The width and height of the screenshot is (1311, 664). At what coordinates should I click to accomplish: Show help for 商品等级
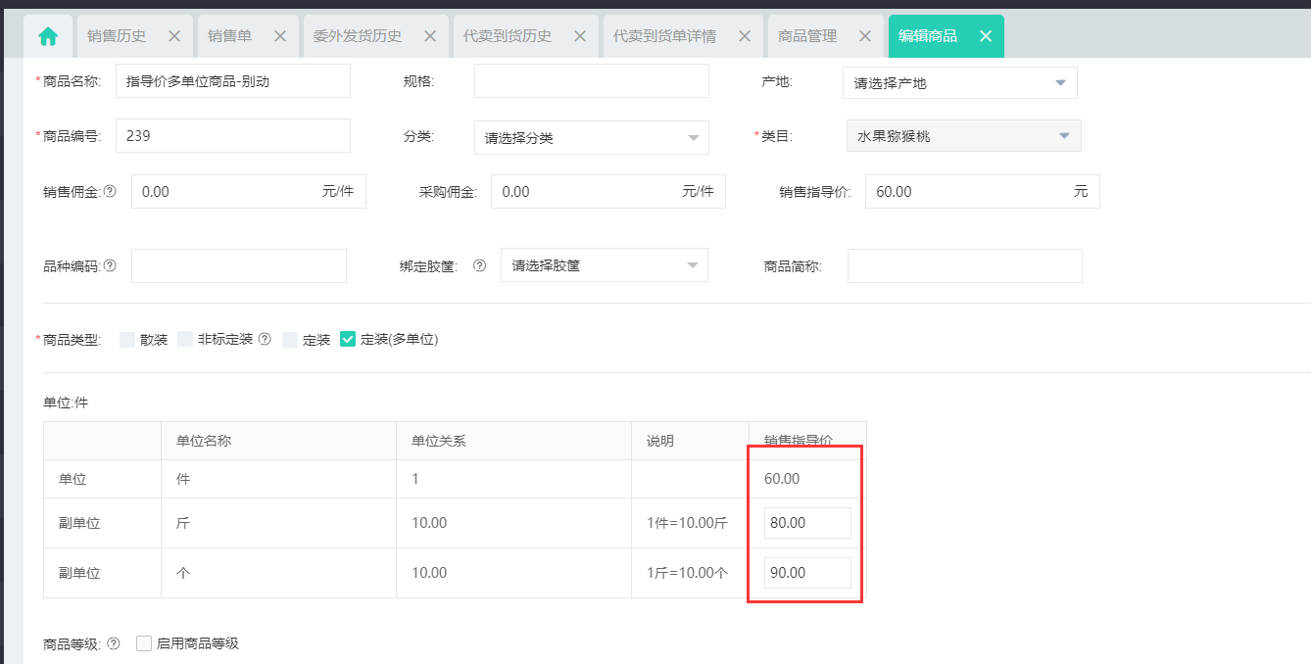[x=114, y=643]
